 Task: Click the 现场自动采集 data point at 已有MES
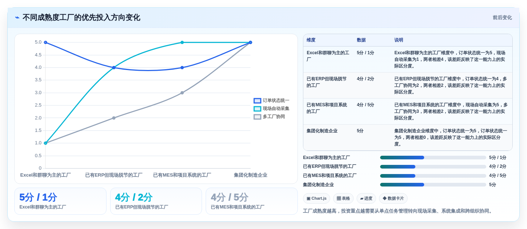182,43
